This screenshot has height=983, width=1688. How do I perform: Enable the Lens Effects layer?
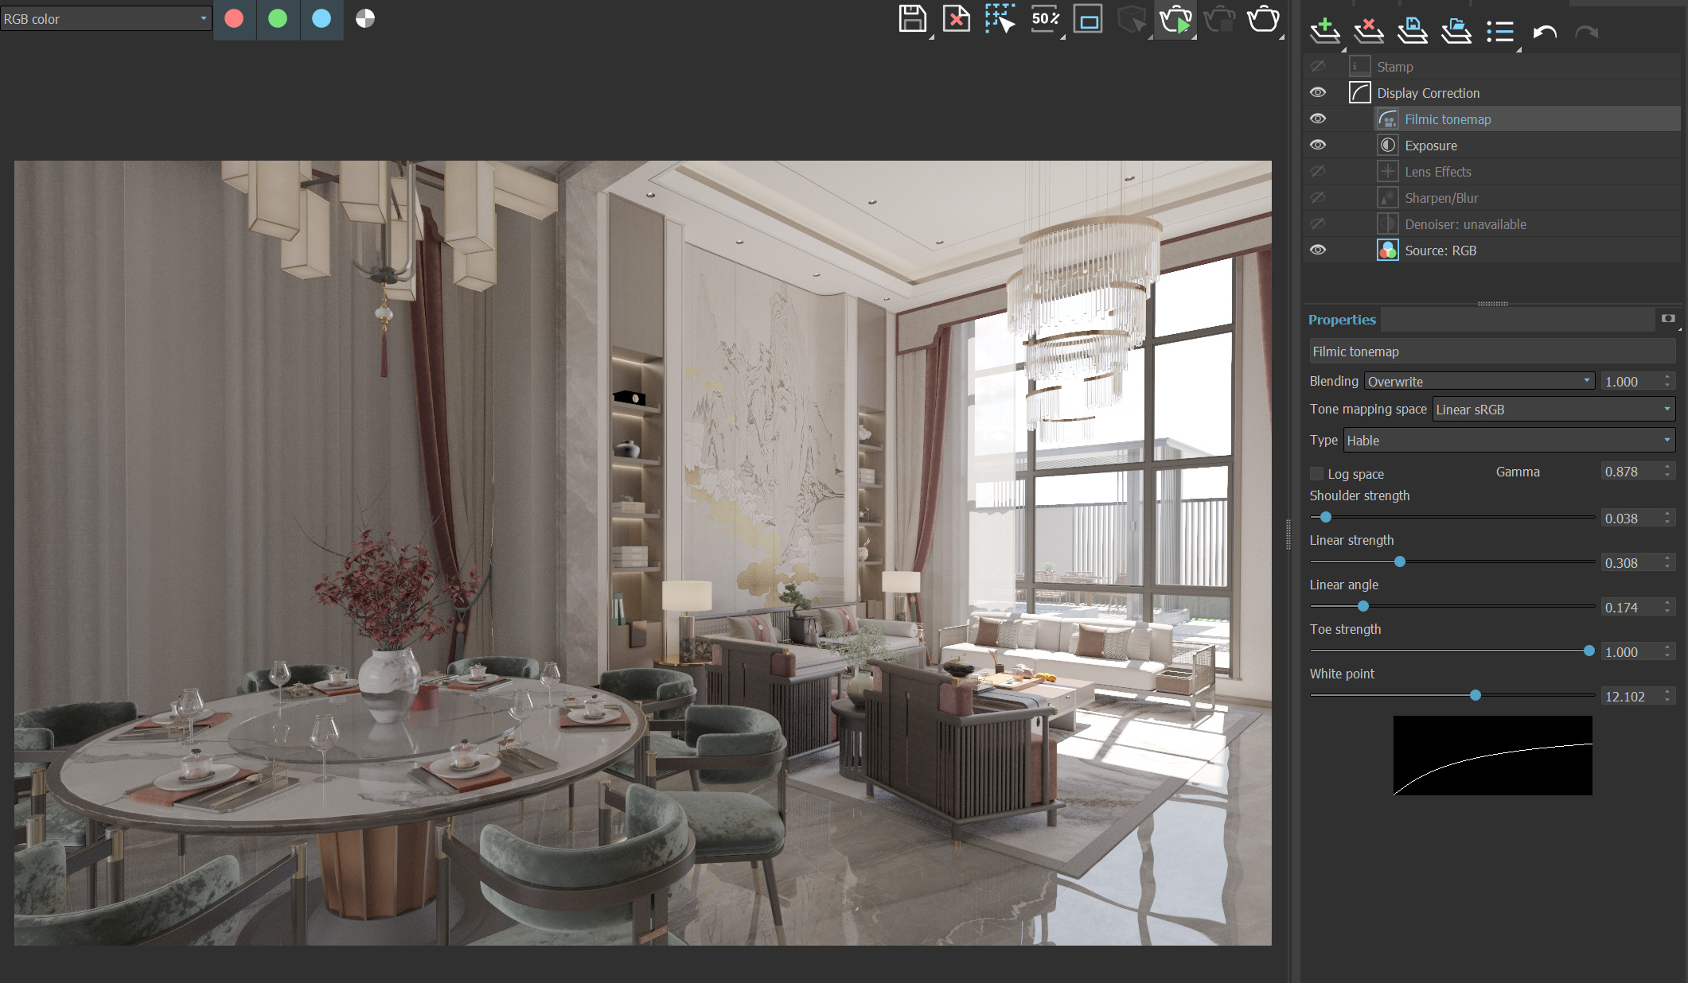1318,172
